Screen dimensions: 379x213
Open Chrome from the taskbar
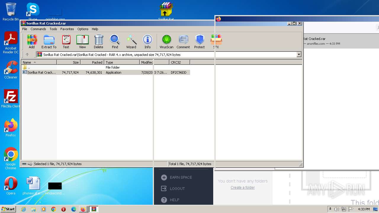tap(54, 209)
